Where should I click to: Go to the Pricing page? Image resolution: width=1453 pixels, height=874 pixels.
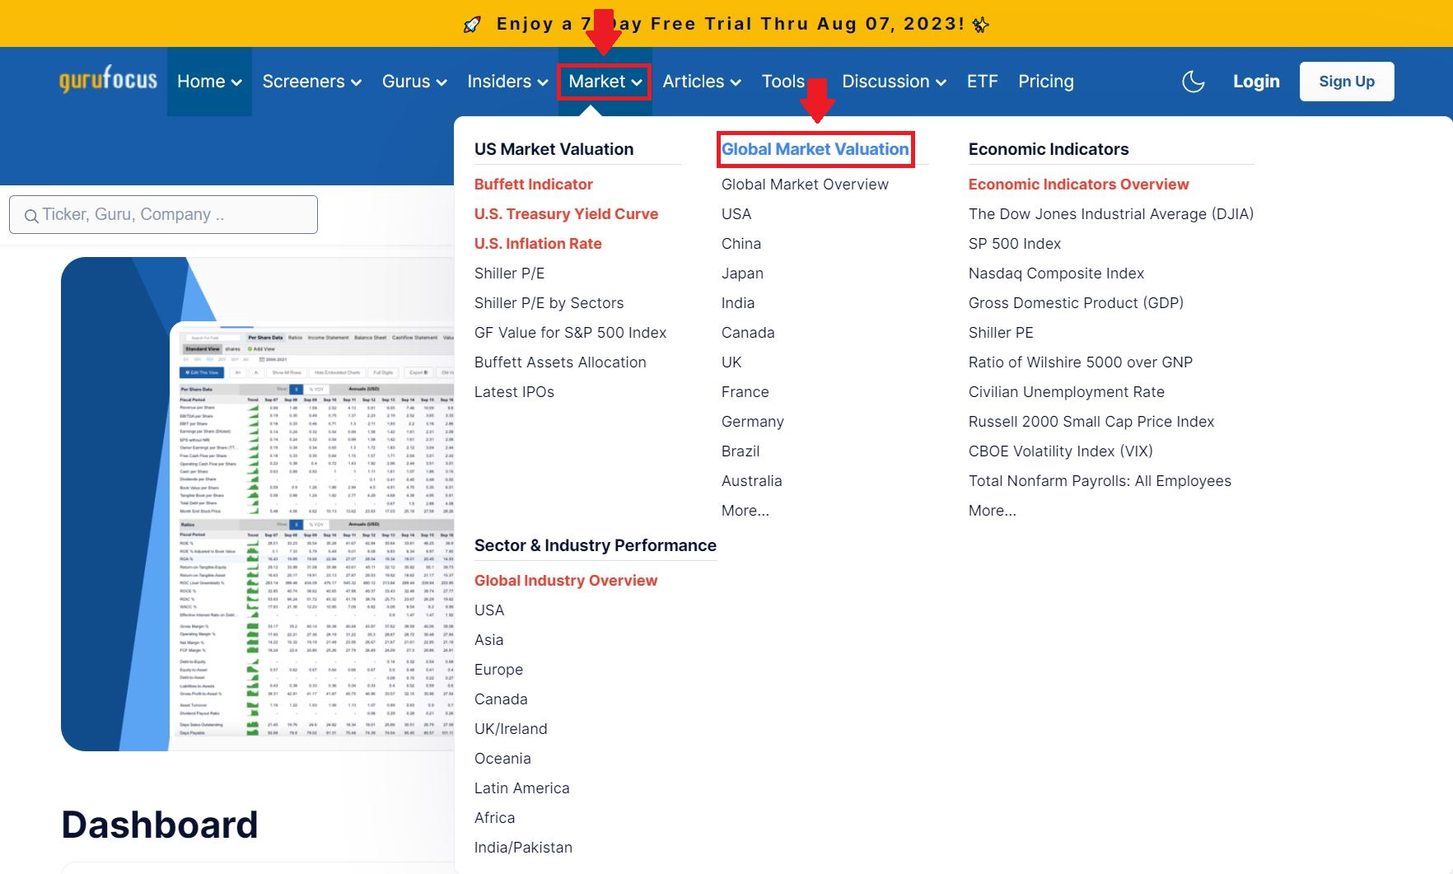(1045, 82)
